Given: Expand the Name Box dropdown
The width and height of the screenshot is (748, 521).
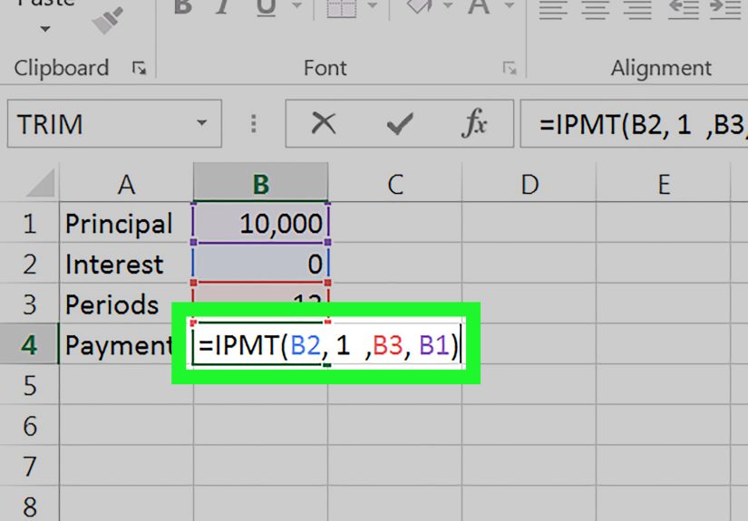Looking at the screenshot, I should coord(202,123).
